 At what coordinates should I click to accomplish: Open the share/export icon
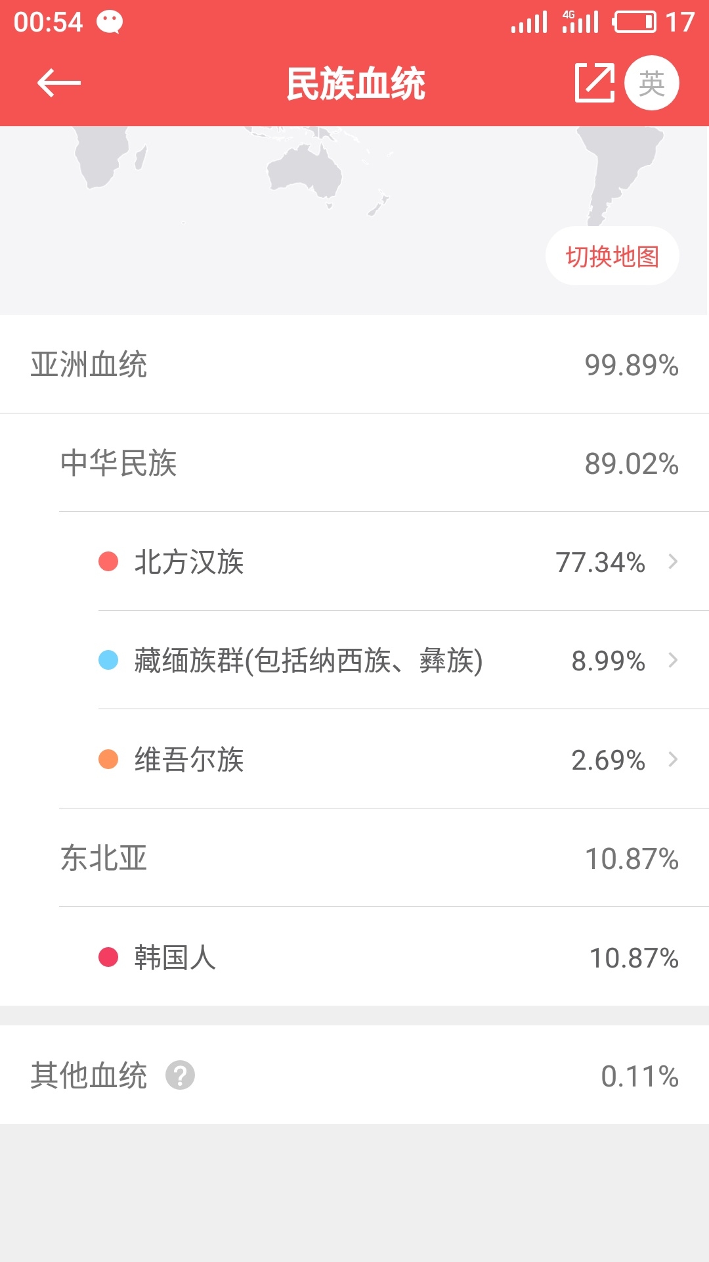pyautogui.click(x=594, y=83)
